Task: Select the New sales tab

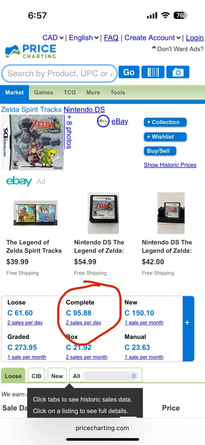Action: (57, 376)
